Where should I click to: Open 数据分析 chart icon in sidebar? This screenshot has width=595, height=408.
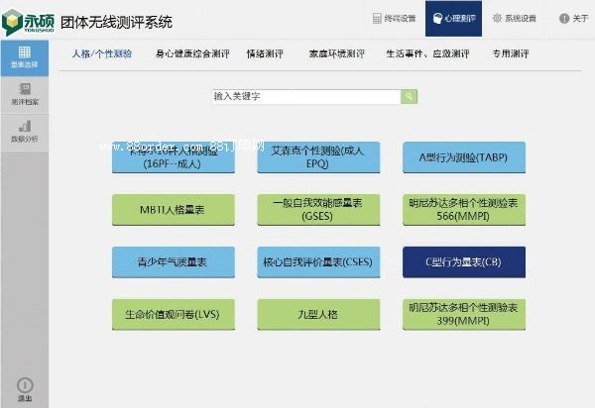point(24,132)
